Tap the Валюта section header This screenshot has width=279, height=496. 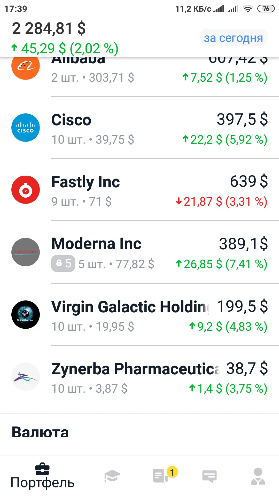point(40,432)
